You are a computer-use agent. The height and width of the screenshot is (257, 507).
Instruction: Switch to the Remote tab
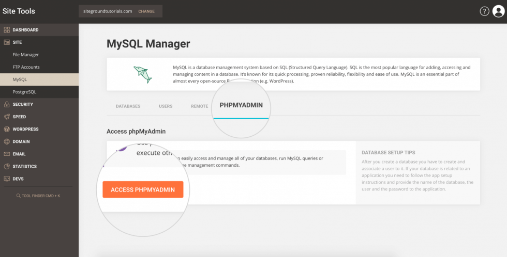click(200, 106)
